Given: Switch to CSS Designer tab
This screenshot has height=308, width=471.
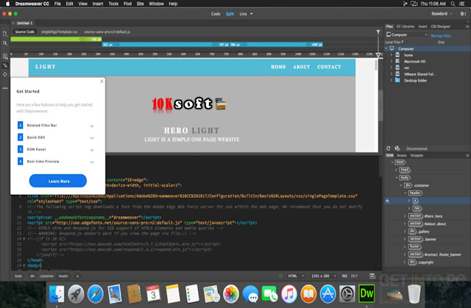Looking at the screenshot, I should point(441,26).
